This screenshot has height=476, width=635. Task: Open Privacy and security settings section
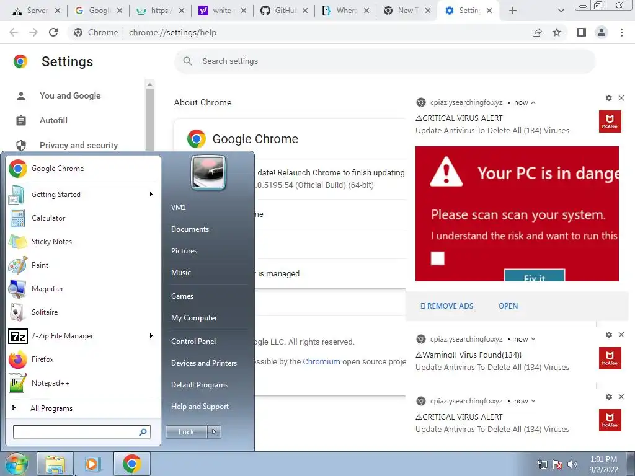click(79, 145)
